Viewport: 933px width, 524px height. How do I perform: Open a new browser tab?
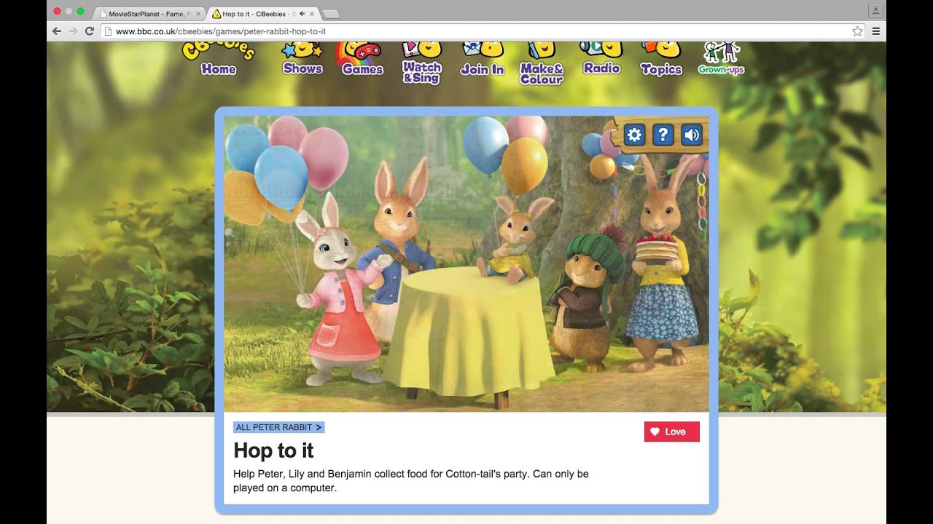pyautogui.click(x=330, y=15)
